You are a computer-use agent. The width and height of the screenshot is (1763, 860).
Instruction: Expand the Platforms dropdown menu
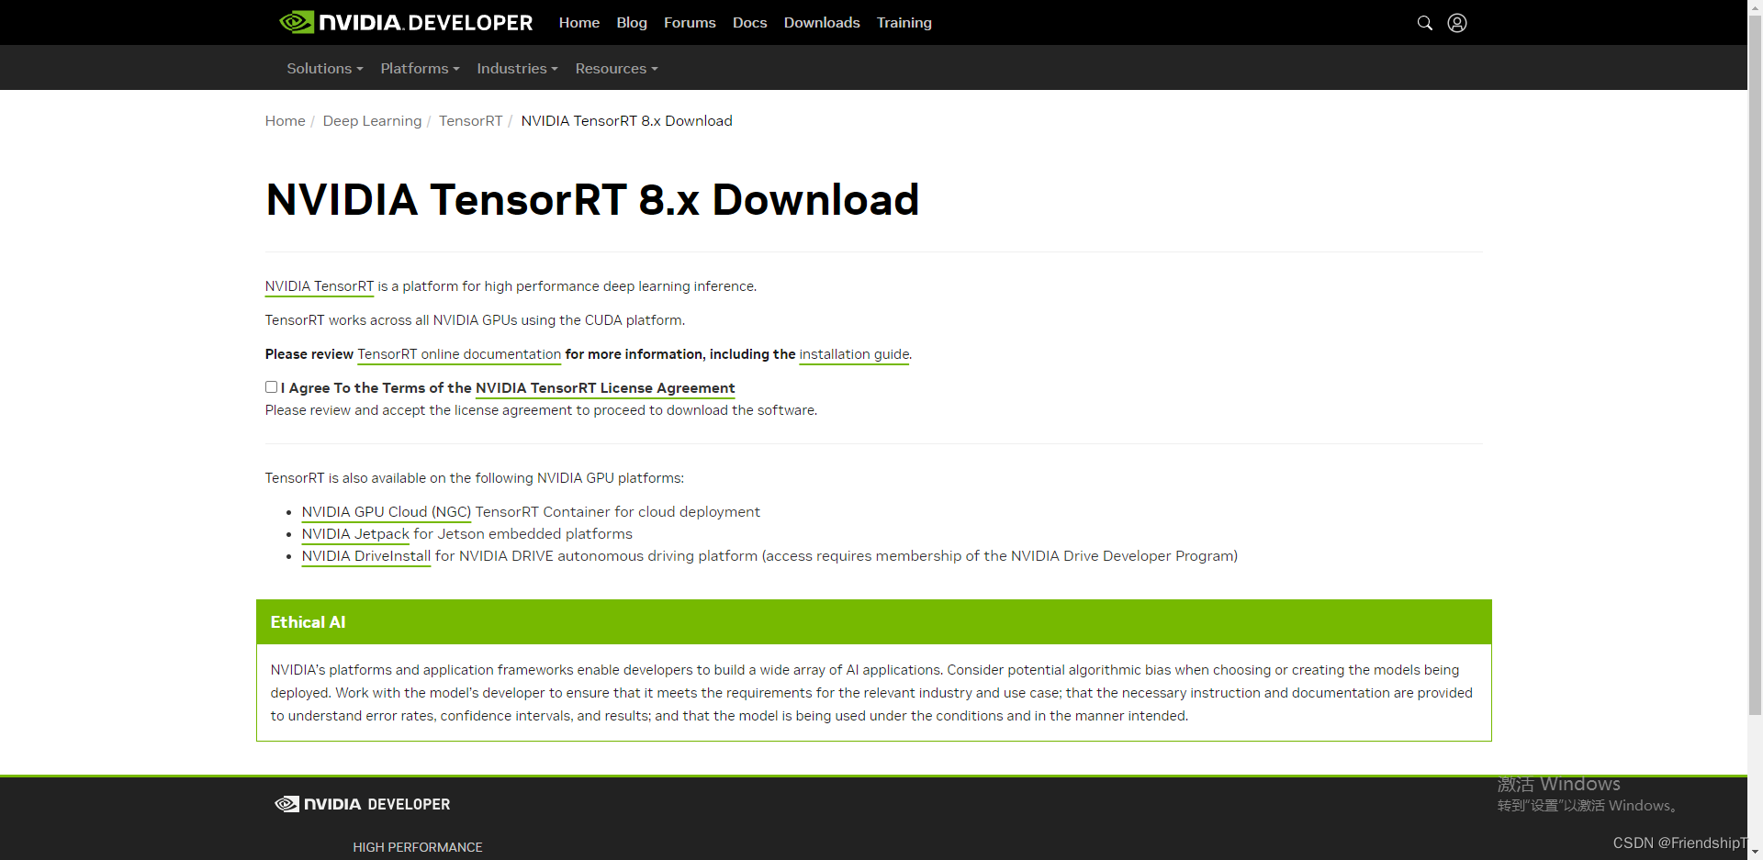point(420,69)
